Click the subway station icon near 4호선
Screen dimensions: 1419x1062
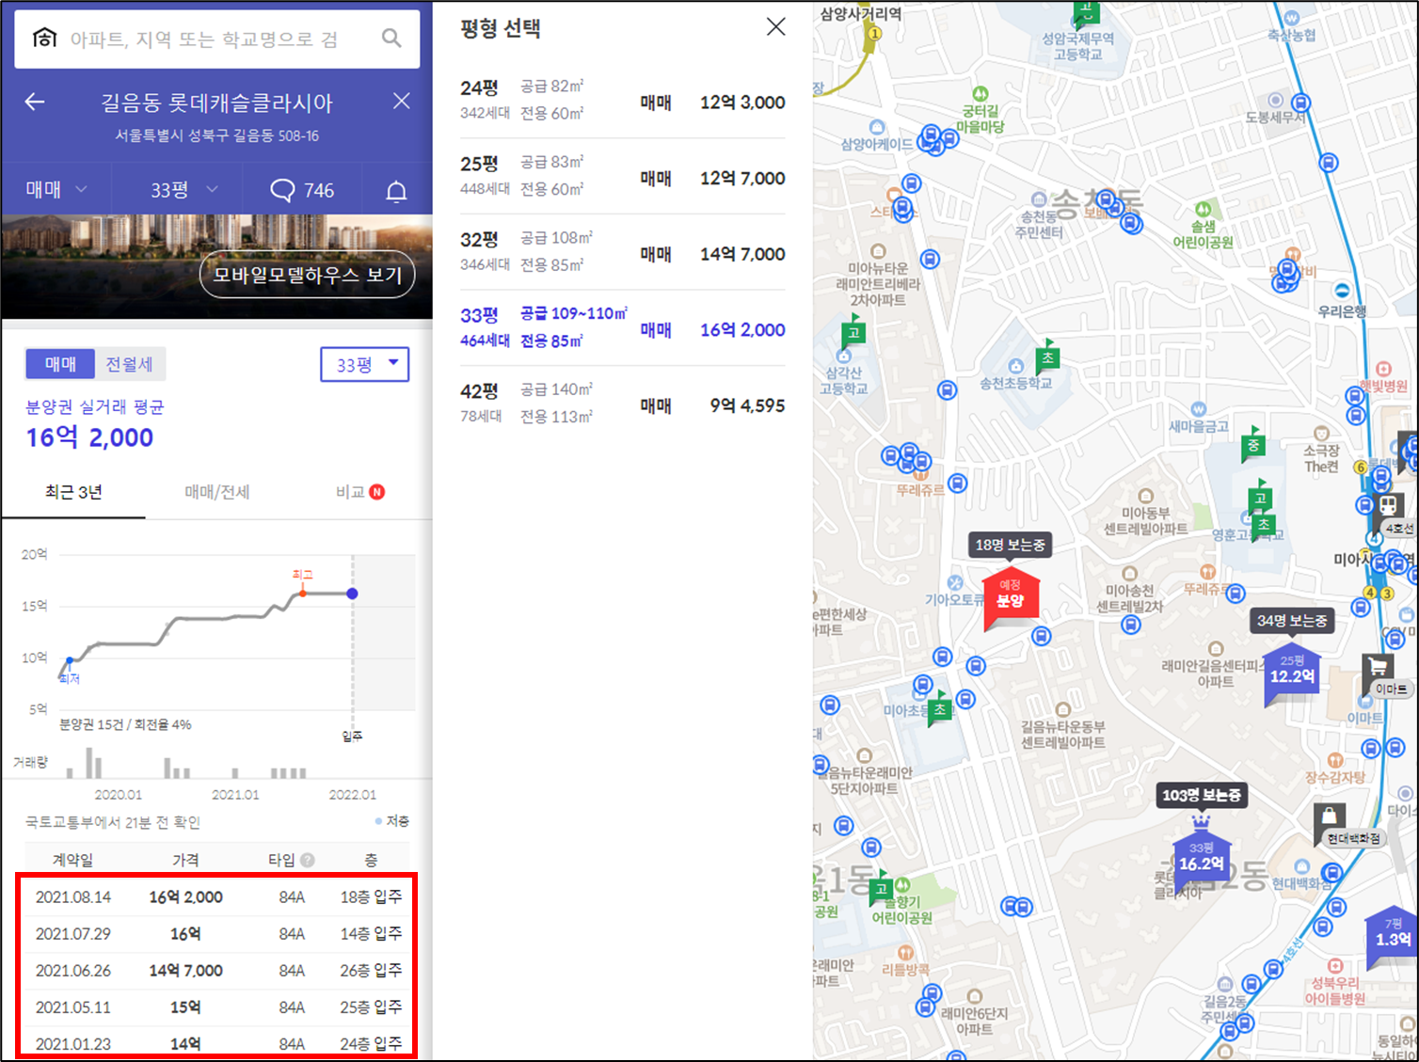pyautogui.click(x=1387, y=506)
